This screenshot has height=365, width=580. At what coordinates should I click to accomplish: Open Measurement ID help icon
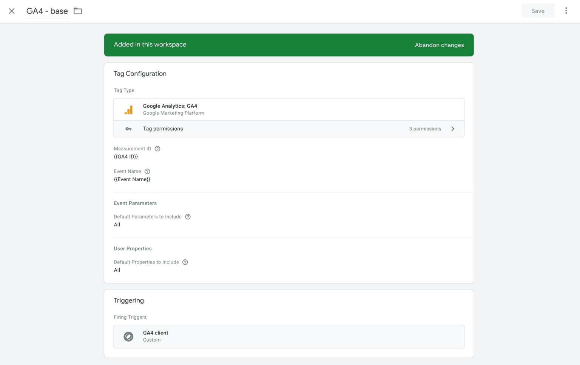[157, 149]
